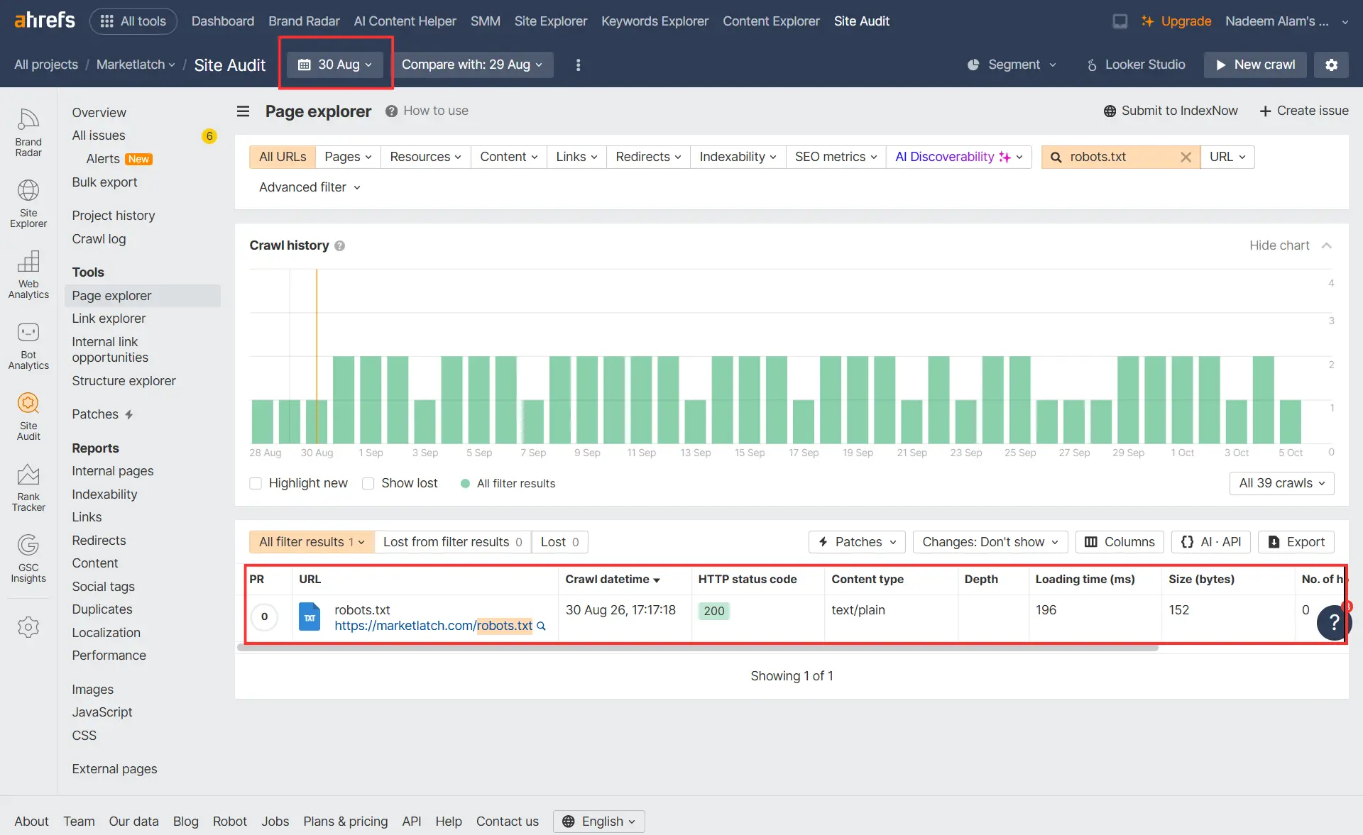The width and height of the screenshot is (1363, 835).
Task: Open the marketlatch.com/robots.txt link
Action: 433,626
